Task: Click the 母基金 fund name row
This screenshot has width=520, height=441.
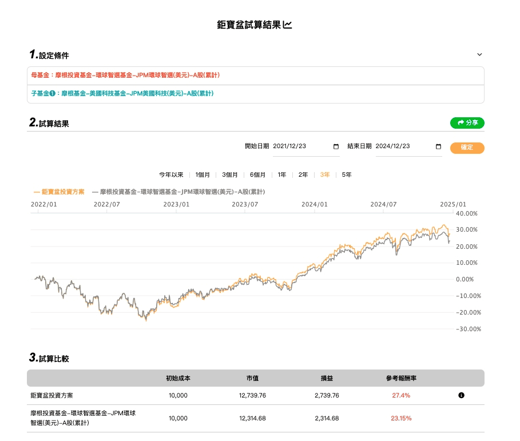Action: point(255,76)
